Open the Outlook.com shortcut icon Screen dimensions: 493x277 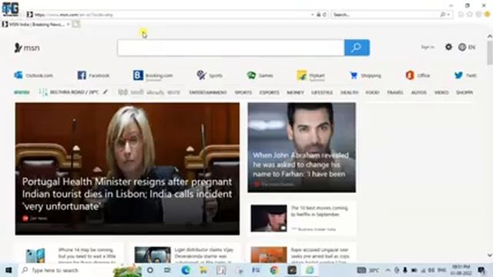click(18, 75)
